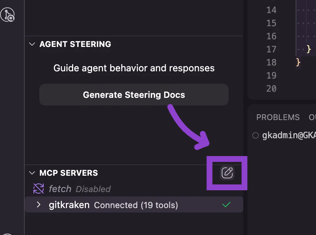316x235 pixels.
Task: Collapse the MCP Servers section chevron
Action: click(x=32, y=173)
